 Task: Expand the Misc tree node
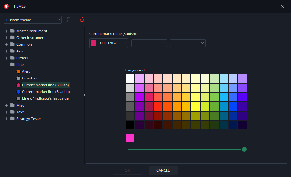7,105
